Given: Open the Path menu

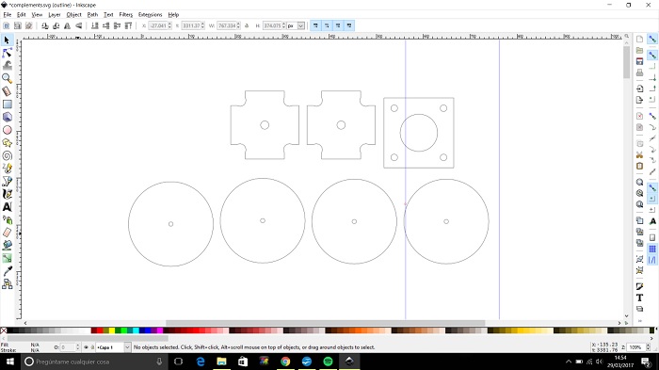Looking at the screenshot, I should click(x=92, y=15).
